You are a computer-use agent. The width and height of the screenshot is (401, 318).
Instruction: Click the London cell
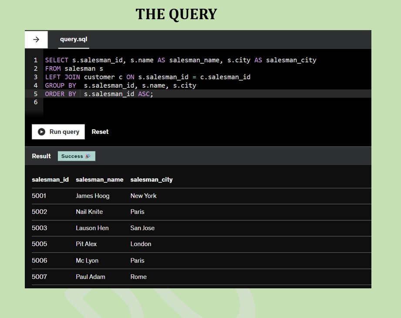141,244
